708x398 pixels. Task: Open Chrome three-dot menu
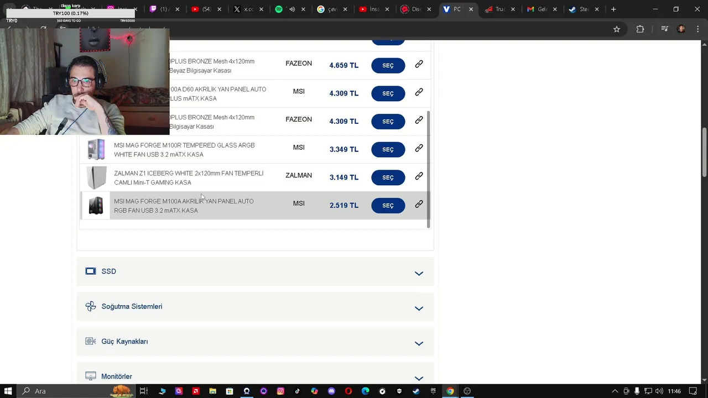pos(697,29)
